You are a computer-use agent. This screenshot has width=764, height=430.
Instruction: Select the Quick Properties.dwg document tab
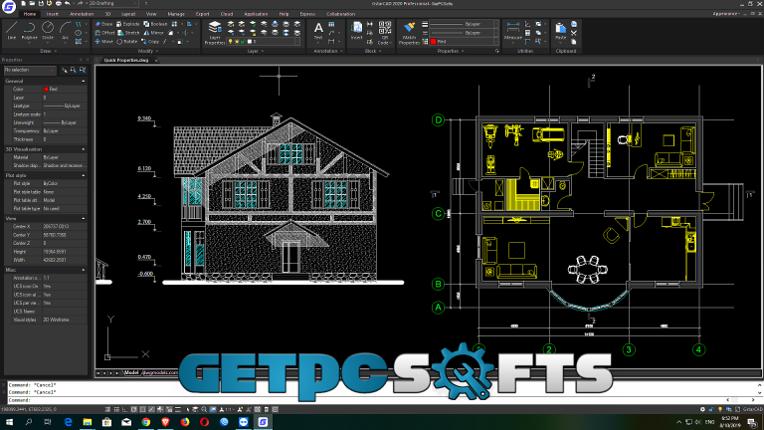click(126, 61)
